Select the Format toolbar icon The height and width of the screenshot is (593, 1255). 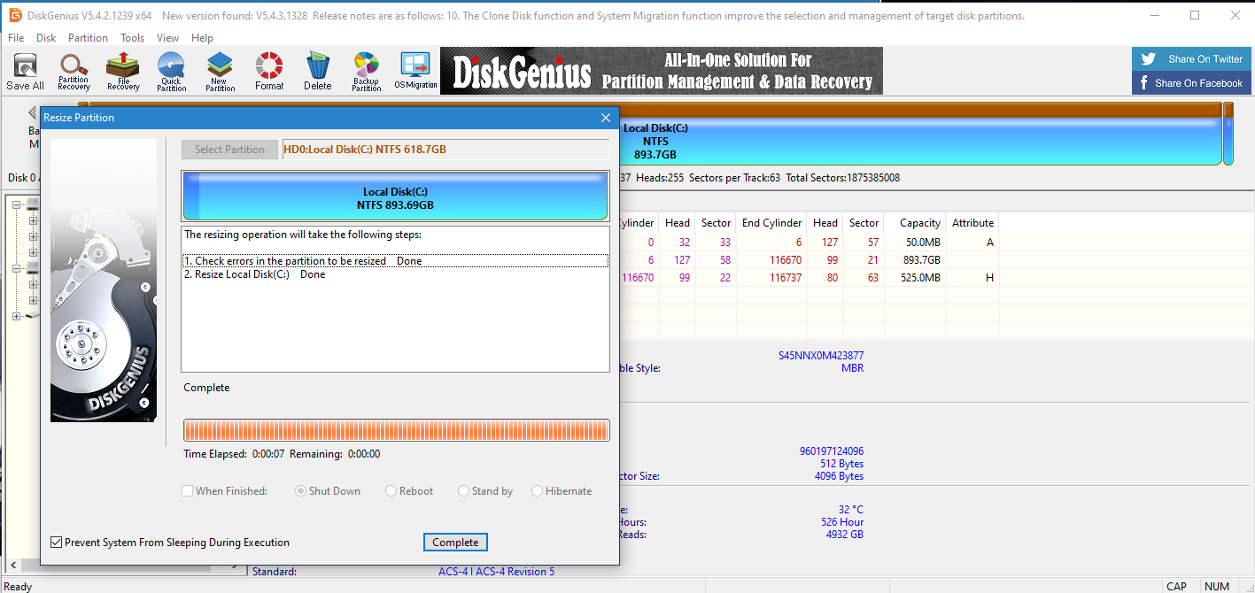pos(269,71)
